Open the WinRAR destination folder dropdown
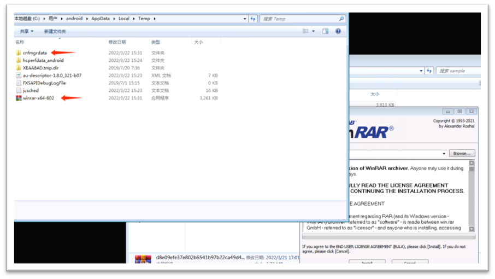The height and width of the screenshot is (279, 495). [x=444, y=154]
